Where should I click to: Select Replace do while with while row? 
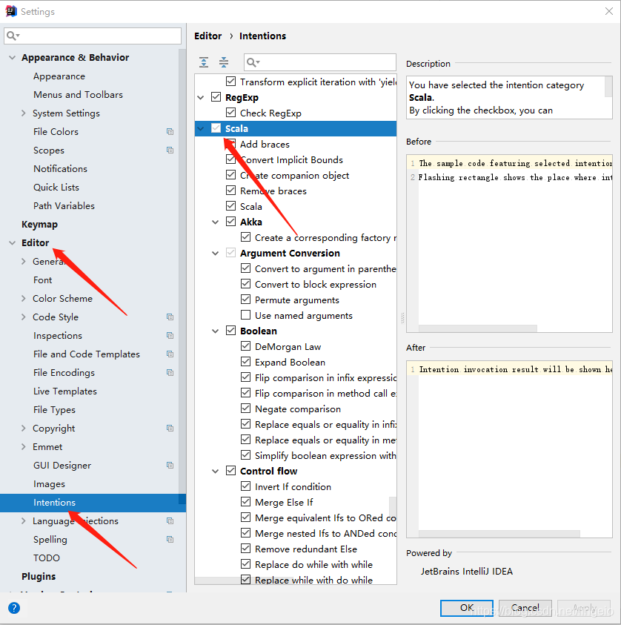click(313, 564)
